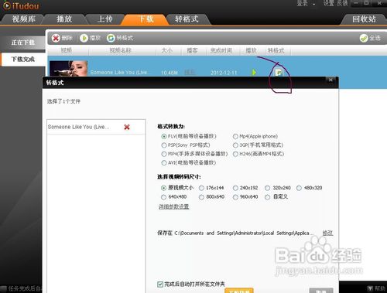Remove Someone Like You from convert list
This screenshot has width=387, height=293.
127,127
